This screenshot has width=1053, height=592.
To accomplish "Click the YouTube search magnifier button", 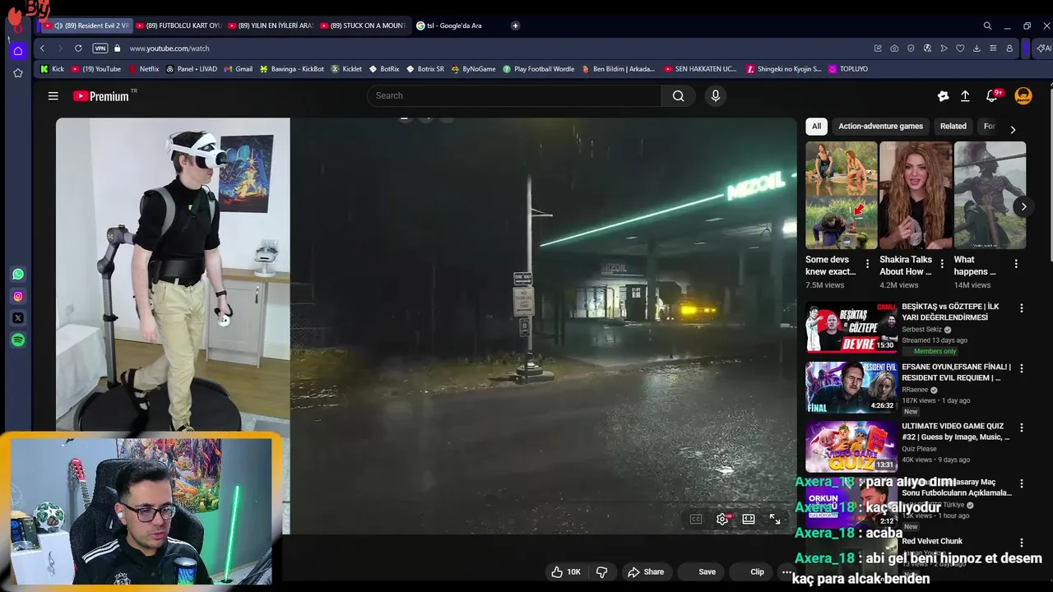I will tap(678, 96).
